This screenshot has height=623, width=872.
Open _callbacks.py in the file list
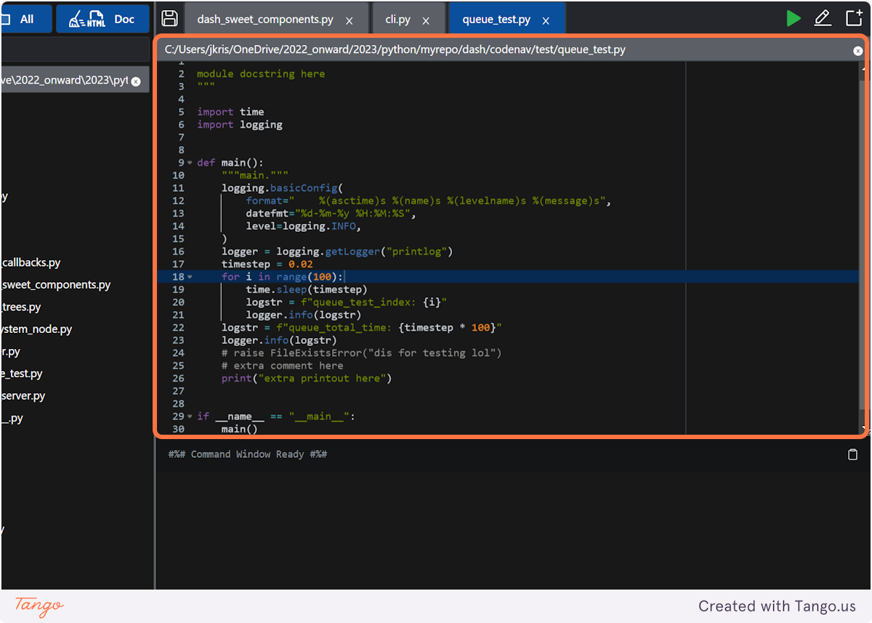point(31,262)
